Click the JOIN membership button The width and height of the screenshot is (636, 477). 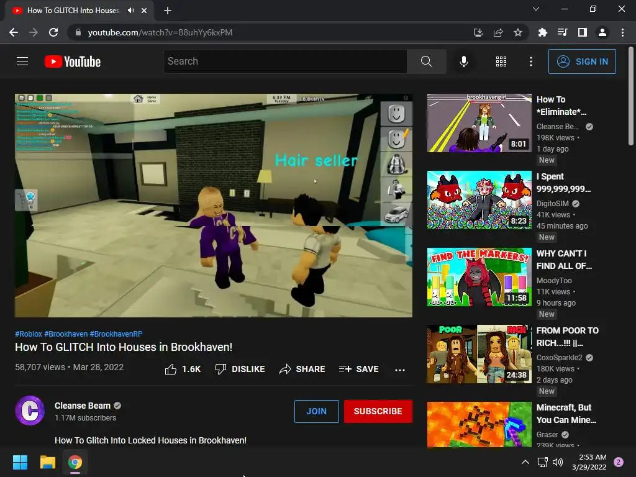(316, 411)
